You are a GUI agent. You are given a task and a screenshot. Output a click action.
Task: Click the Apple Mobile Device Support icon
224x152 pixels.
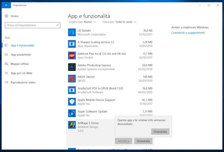(72, 102)
